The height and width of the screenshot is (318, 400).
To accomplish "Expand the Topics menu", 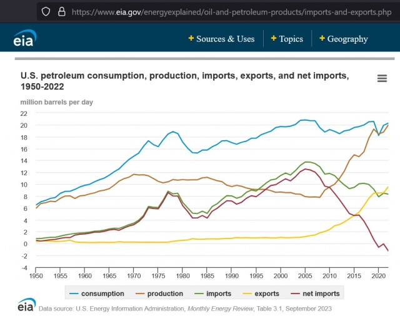I will pyautogui.click(x=287, y=39).
